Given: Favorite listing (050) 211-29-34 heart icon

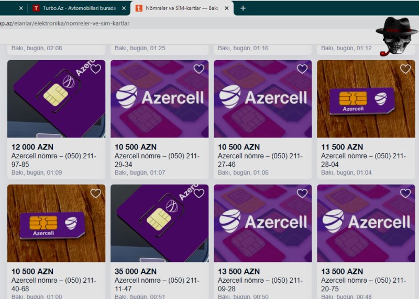Looking at the screenshot, I should tap(199, 69).
